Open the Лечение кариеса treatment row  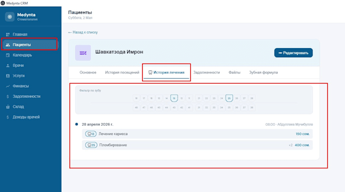coord(197,134)
